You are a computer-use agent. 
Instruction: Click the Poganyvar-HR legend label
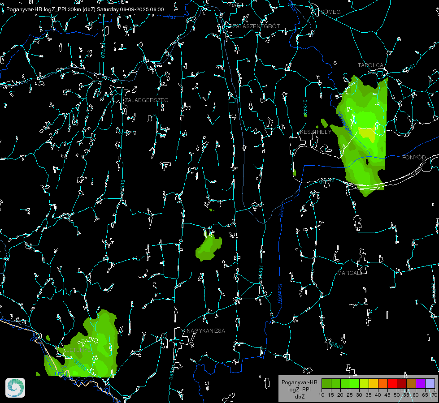(x=299, y=382)
